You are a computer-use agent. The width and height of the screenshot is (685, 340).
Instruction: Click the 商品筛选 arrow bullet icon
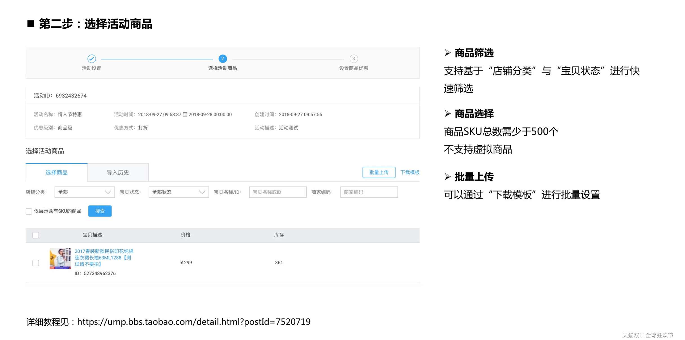point(447,53)
